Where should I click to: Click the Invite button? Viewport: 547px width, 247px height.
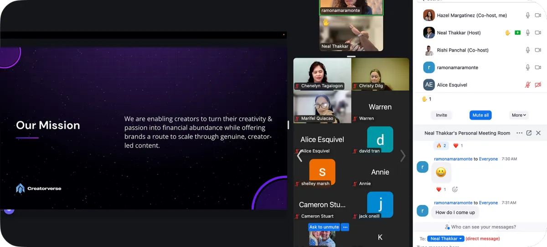[441, 115]
